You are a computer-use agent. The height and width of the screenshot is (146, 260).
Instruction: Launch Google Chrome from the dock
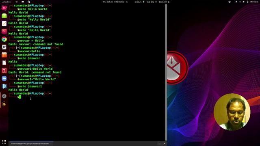[4, 39]
